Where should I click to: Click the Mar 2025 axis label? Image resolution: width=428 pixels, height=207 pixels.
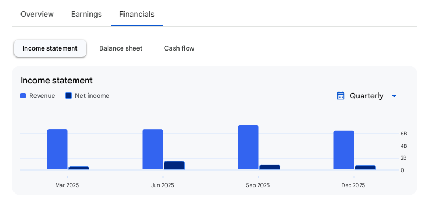67,185
